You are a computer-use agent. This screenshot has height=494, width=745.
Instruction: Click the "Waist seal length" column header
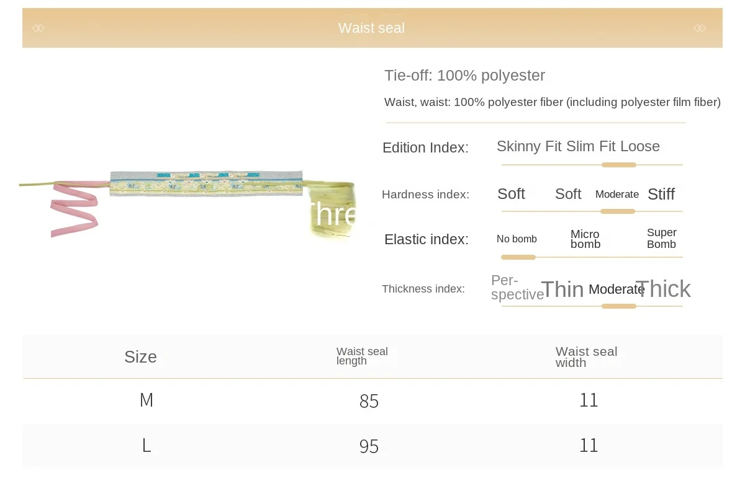tap(362, 356)
